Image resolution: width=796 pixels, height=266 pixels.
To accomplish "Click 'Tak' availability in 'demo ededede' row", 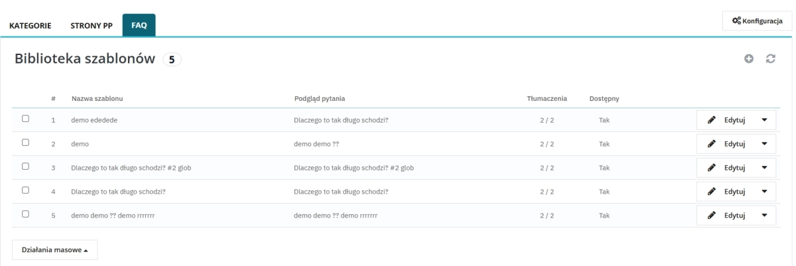I will click(x=604, y=120).
